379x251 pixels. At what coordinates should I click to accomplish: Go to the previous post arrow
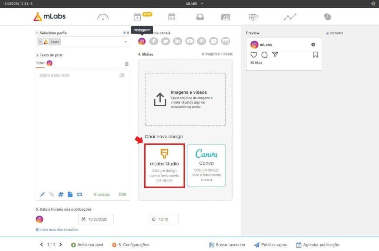[41, 245]
